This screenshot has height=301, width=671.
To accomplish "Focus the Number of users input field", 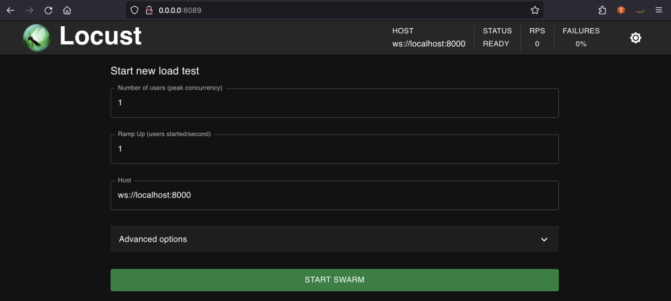I will tap(334, 103).
